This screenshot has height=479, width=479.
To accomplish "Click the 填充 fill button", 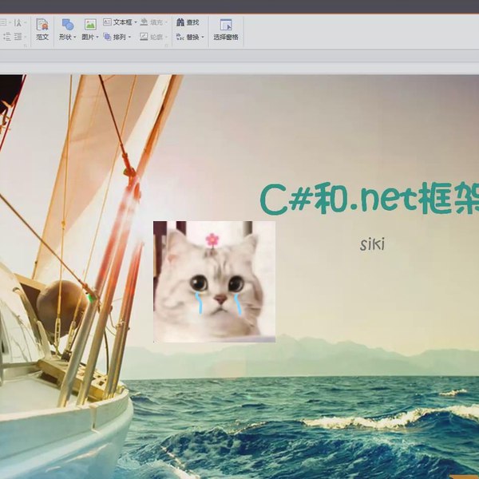I will click(152, 22).
